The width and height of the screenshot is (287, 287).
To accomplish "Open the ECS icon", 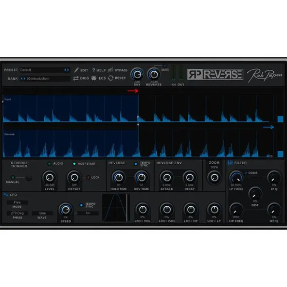I will pos(94,78).
